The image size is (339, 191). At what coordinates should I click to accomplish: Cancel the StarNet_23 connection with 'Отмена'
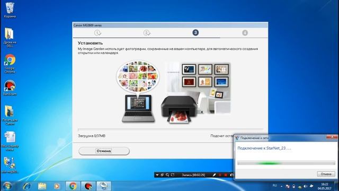[326, 174]
